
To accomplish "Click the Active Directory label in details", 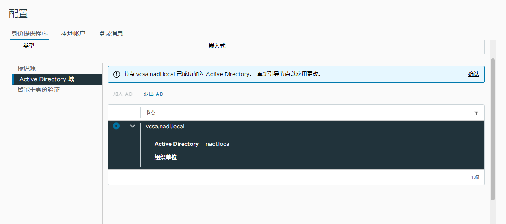I will coord(176,144).
